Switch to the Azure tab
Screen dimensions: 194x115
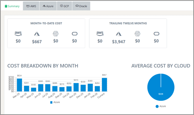point(48,6)
